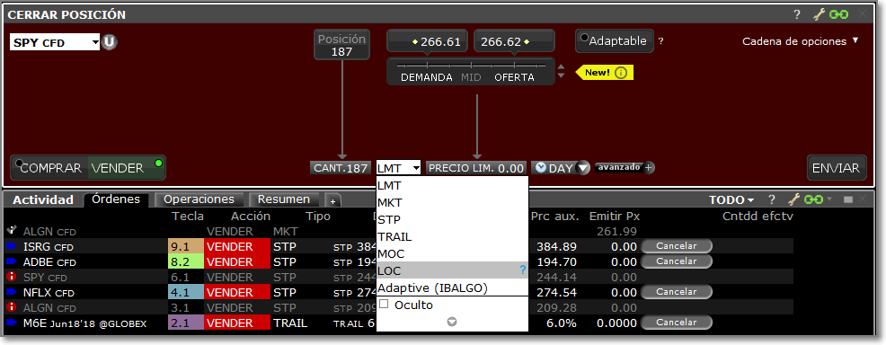This screenshot has width=886, height=345.
Task: Open the TODO filter dropdown
Action: coord(731,199)
